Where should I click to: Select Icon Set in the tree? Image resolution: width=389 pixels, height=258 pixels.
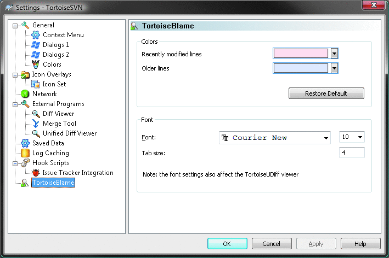(x=54, y=84)
